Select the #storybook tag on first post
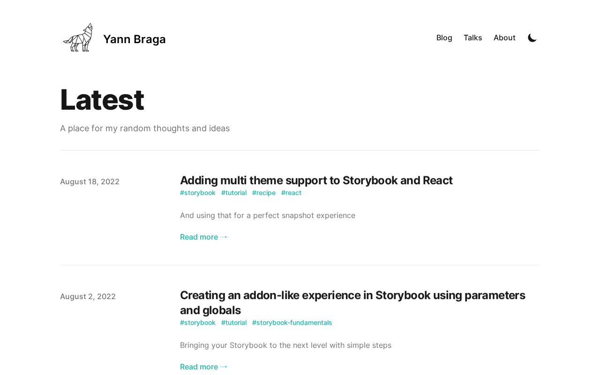Image resolution: width=600 pixels, height=375 pixels. pyautogui.click(x=198, y=193)
